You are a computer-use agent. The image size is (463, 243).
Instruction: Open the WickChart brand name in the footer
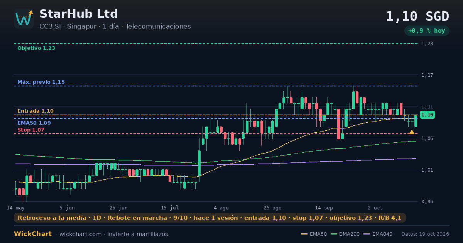click(x=33, y=234)
